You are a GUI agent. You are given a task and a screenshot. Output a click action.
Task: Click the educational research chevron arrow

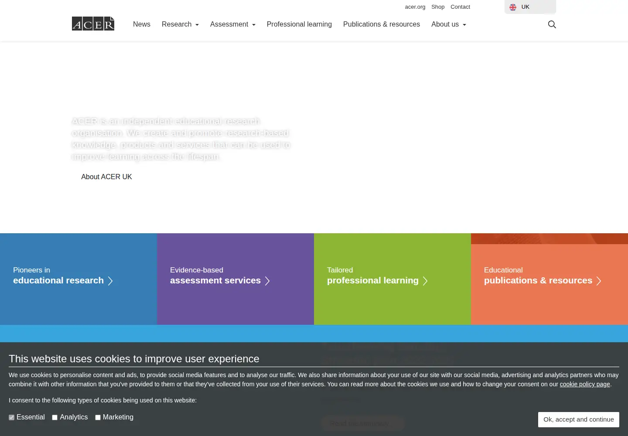[110, 281]
